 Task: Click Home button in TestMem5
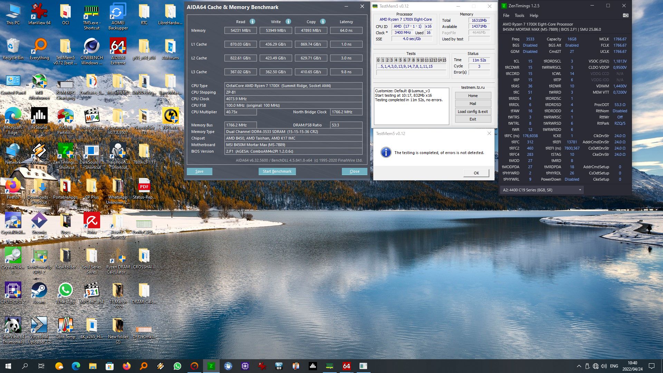(473, 96)
